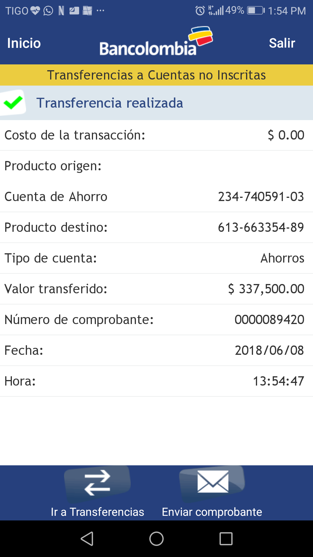313x557 pixels.
Task: Open recent apps with the square button
Action: [226, 539]
